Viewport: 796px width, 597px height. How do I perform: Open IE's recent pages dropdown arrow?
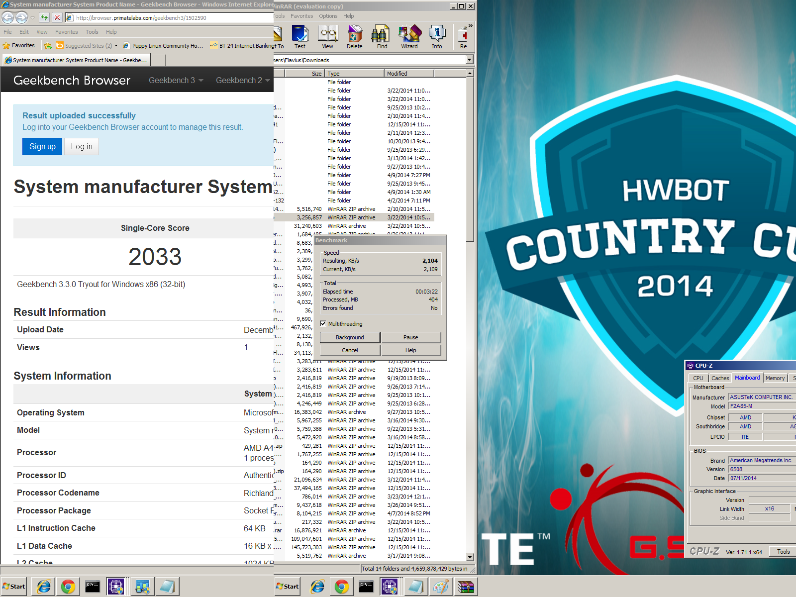pyautogui.click(x=32, y=18)
